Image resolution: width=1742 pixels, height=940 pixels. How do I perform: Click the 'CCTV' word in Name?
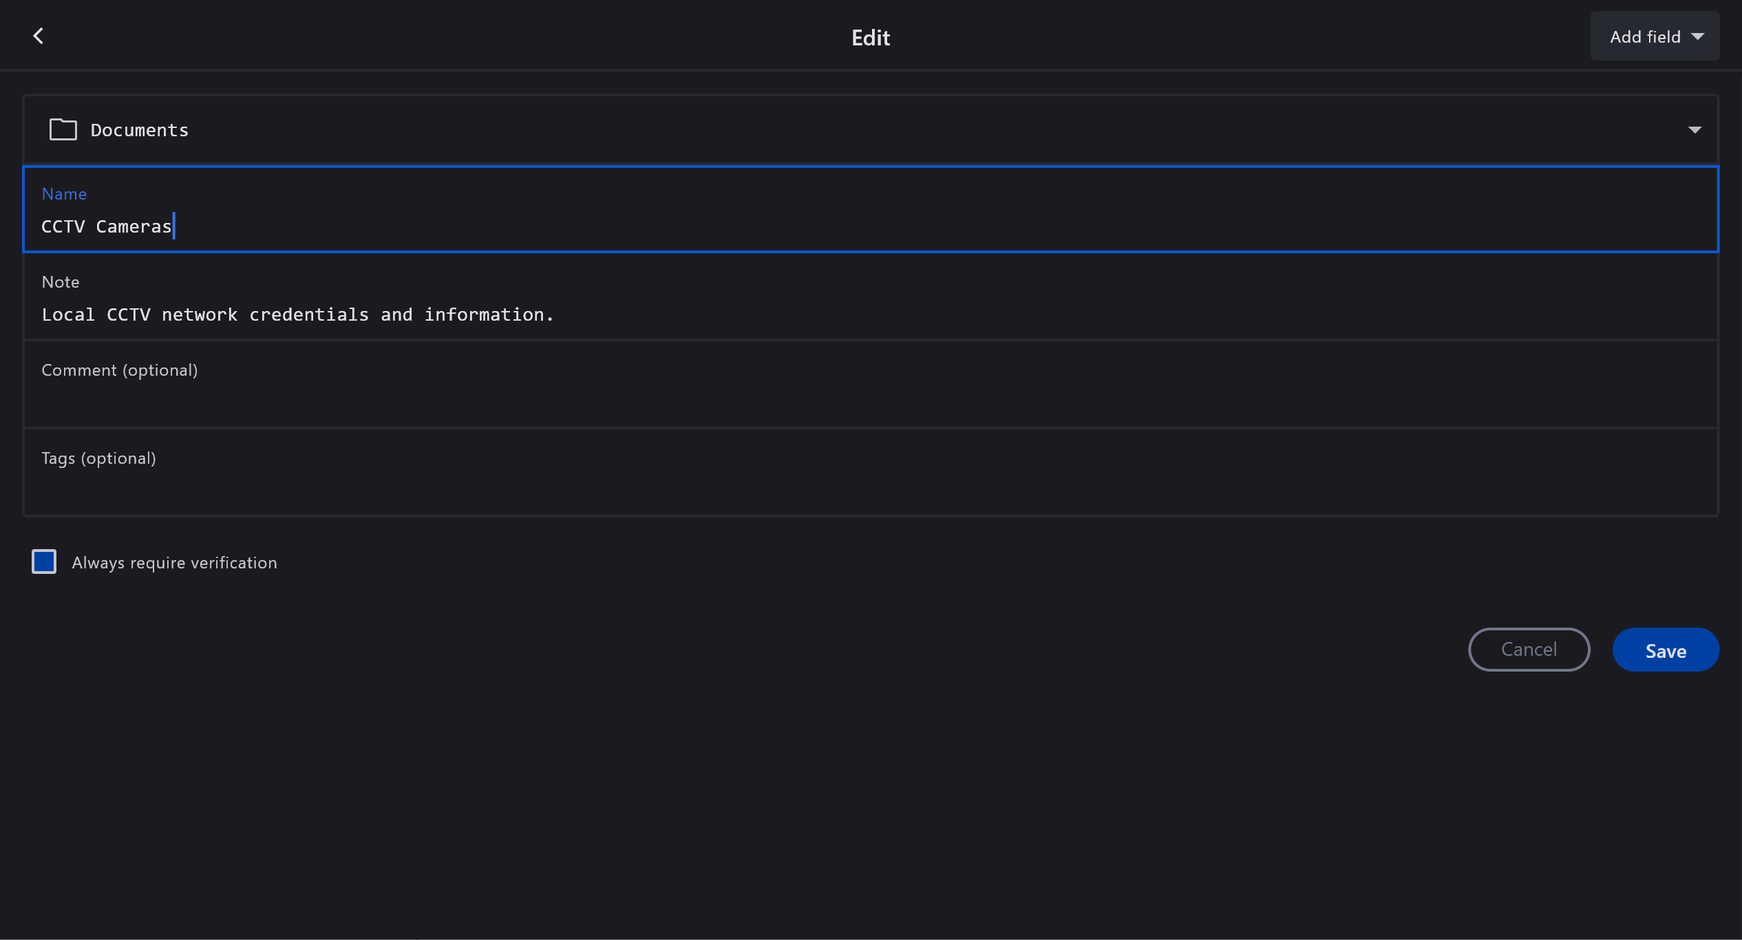(x=63, y=226)
